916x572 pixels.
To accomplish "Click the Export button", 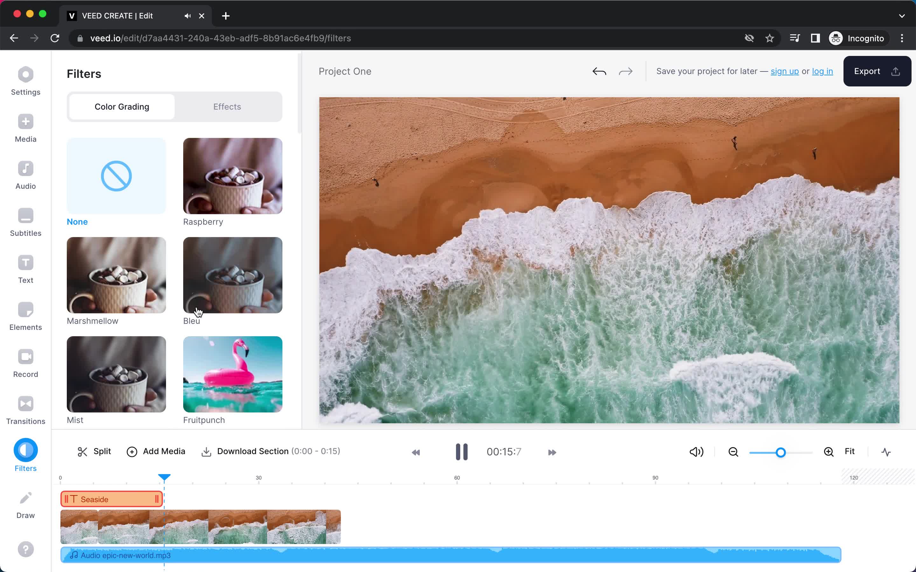I will (x=877, y=71).
